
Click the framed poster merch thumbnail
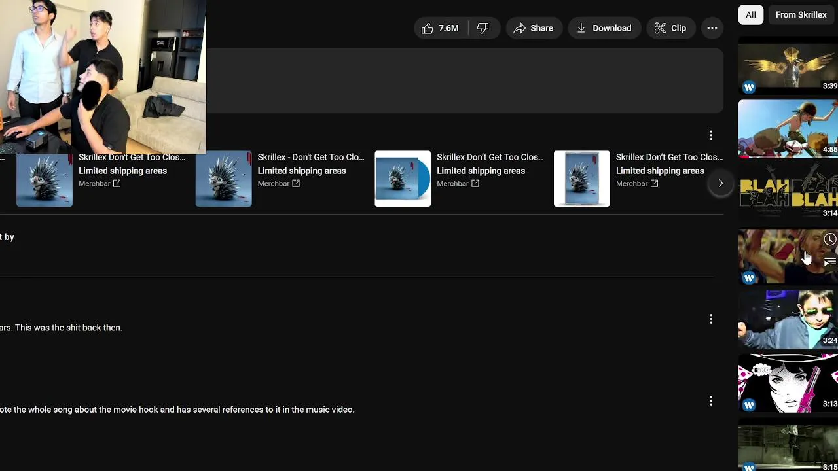[x=582, y=179]
